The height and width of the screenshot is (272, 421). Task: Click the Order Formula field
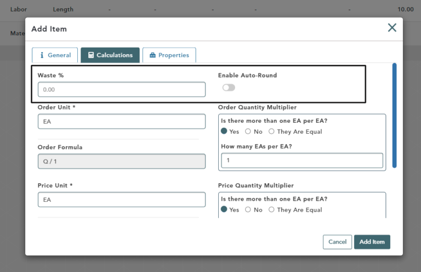[122, 161]
